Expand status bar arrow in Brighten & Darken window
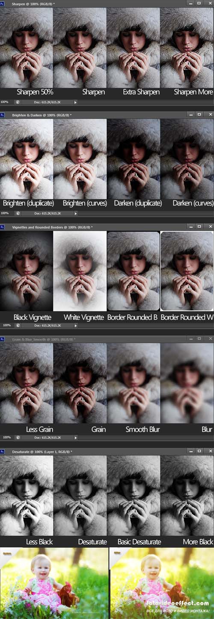Screen dimensions: 214x619 [75, 213]
